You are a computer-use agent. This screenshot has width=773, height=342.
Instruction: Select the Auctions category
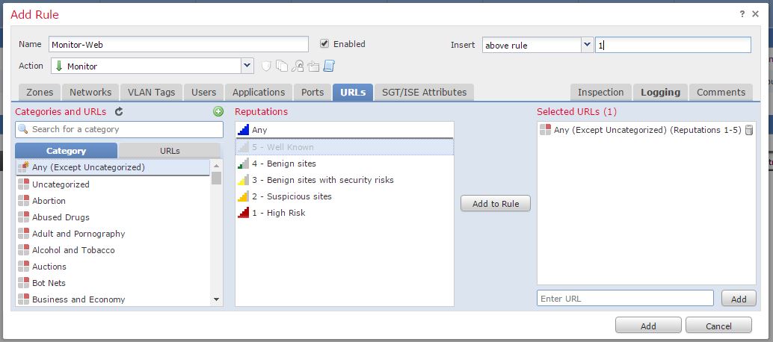113,267
